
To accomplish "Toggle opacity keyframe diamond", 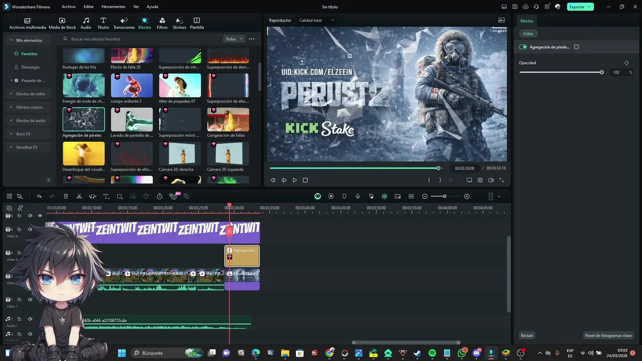I will pos(626,63).
